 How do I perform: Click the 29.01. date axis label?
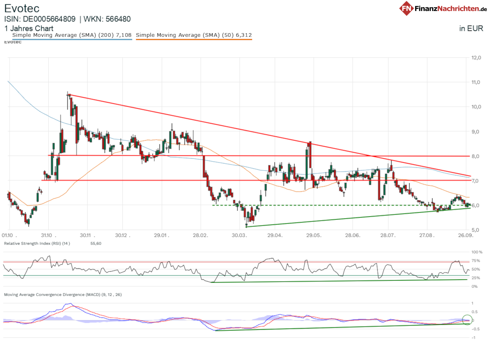coord(162,236)
